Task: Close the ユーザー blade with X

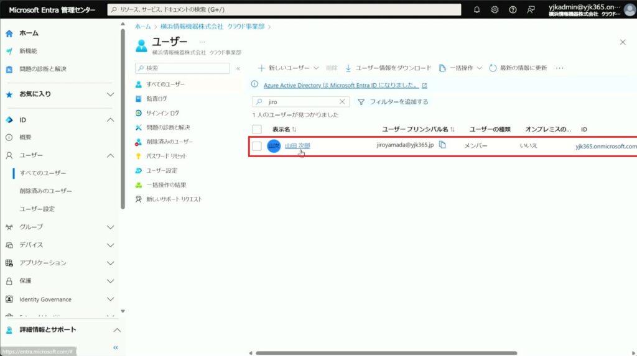Action: coord(622,42)
